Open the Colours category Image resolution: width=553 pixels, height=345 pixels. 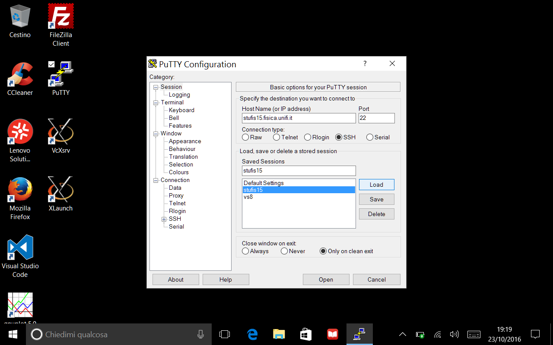(x=178, y=172)
